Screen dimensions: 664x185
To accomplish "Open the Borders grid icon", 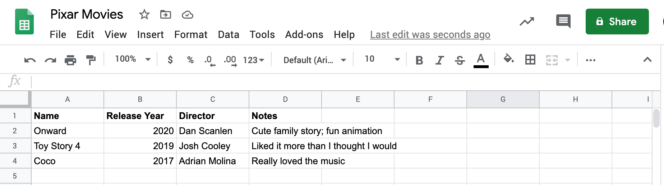I will point(530,60).
